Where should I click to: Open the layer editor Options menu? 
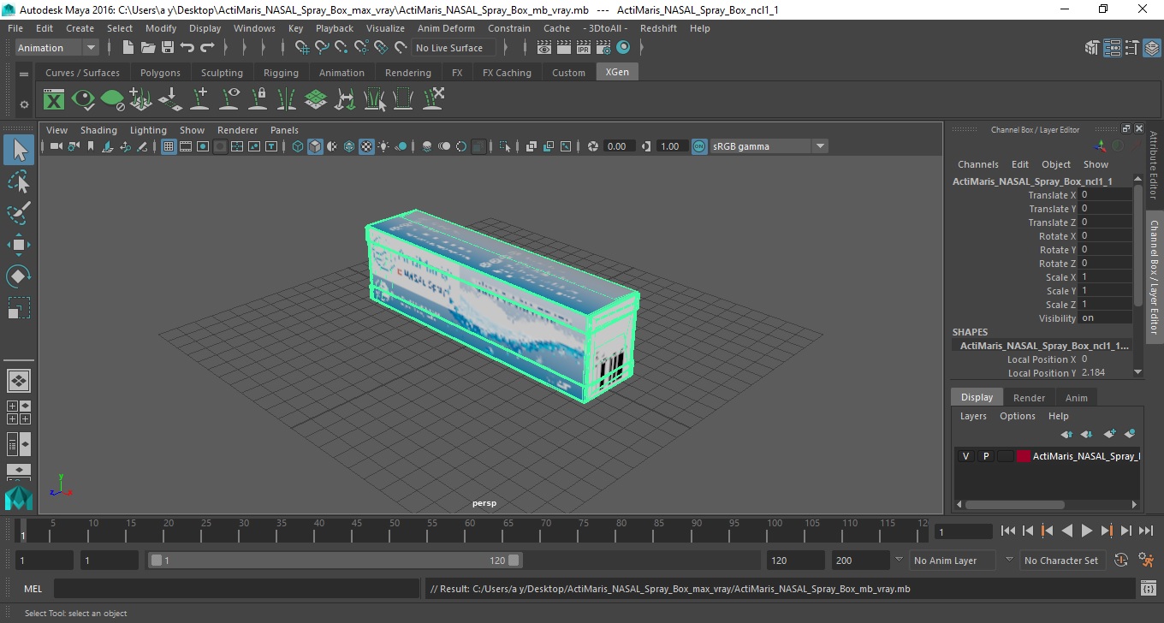(1017, 416)
